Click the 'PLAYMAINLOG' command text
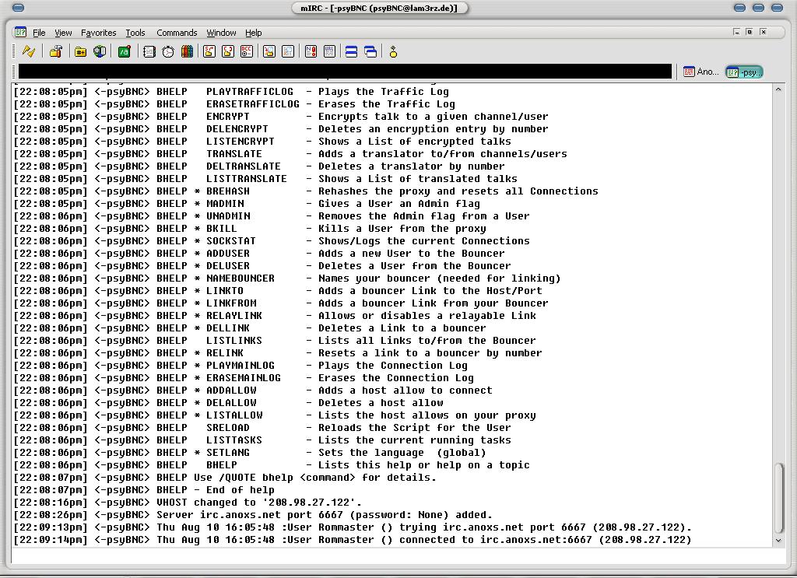The height and width of the screenshot is (578, 797). click(241, 365)
